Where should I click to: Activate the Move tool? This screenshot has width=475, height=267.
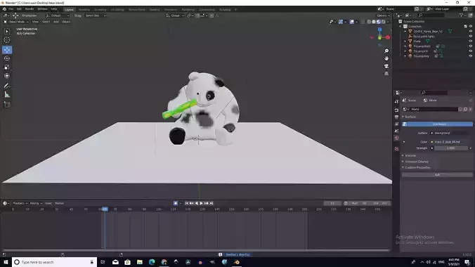click(7, 50)
